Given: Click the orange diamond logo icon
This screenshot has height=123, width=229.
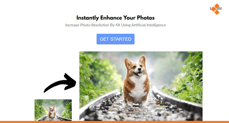Looking at the screenshot, I should click(216, 9).
